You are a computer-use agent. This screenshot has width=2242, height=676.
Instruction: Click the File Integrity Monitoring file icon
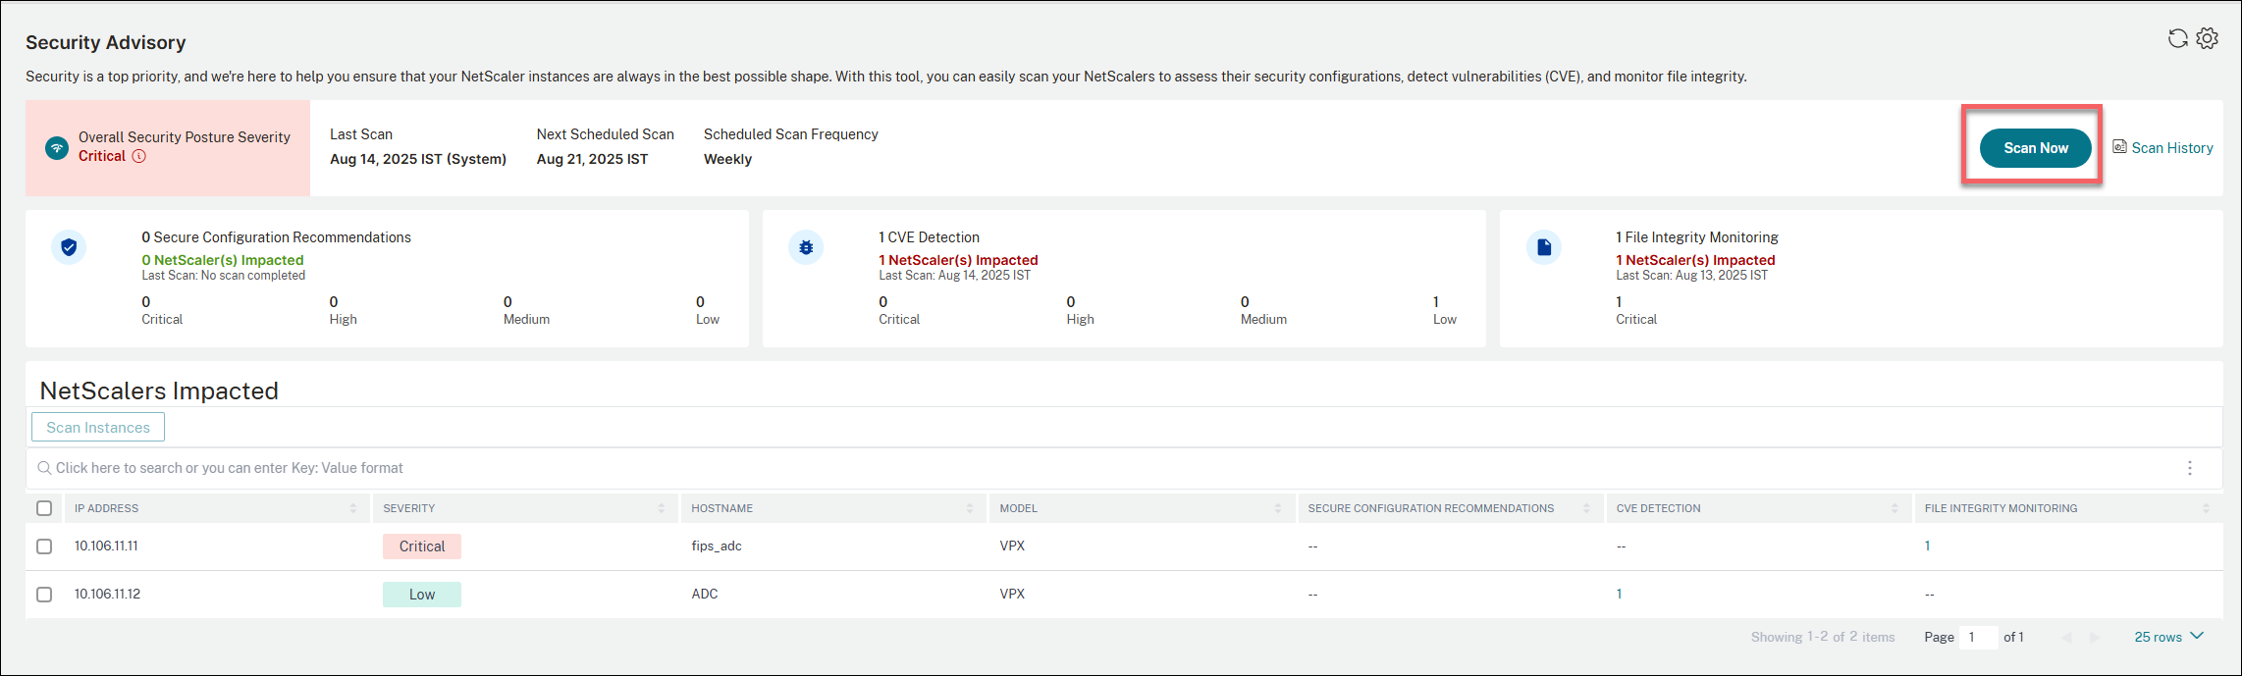1544,247
